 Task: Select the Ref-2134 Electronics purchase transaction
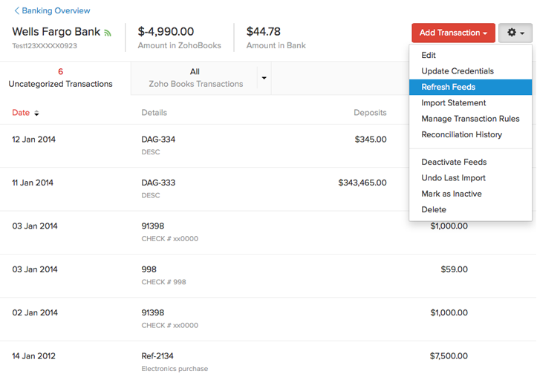pyautogui.click(x=157, y=356)
